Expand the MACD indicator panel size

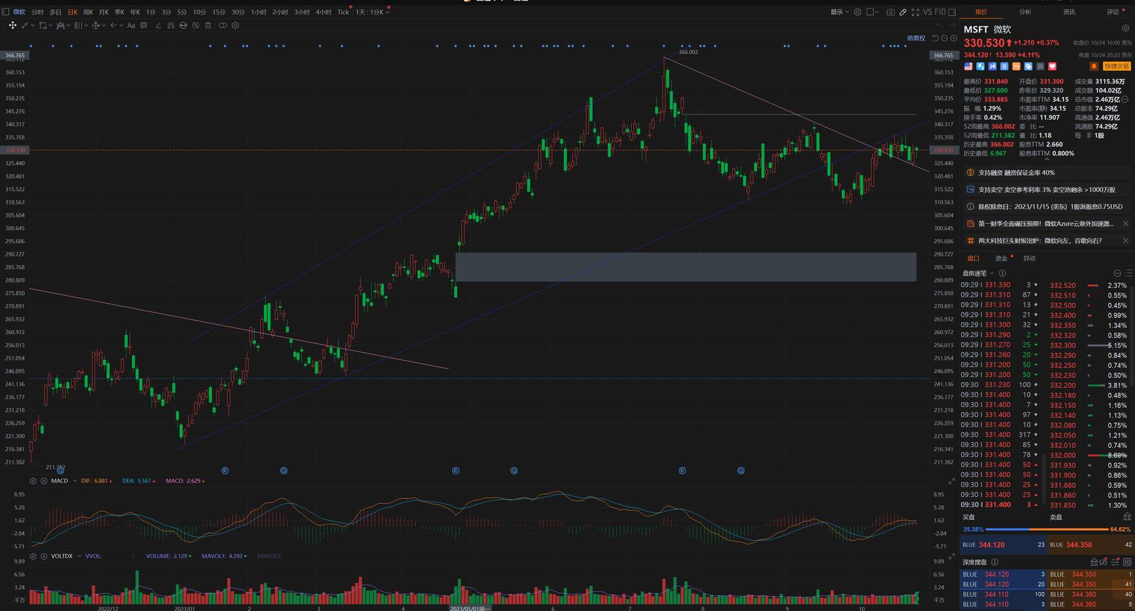coord(952,481)
